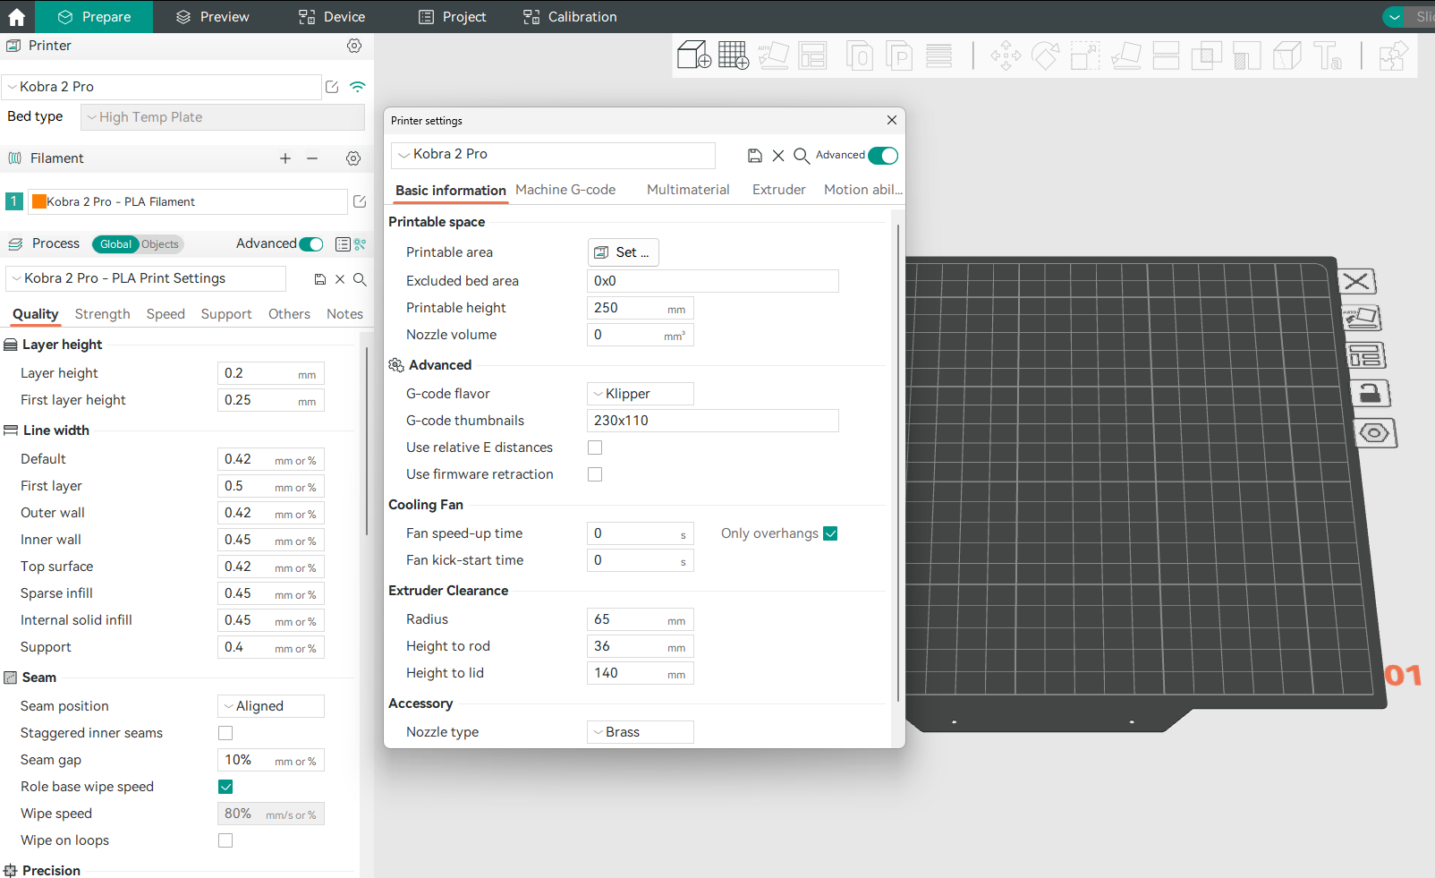Enable Staggered inner seams
1435x878 pixels.
point(225,733)
